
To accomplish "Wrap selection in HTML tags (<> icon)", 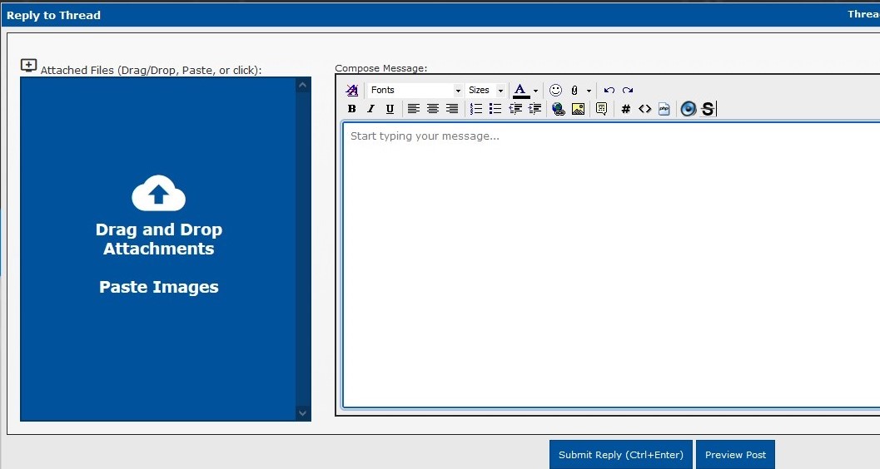I will pyautogui.click(x=645, y=109).
